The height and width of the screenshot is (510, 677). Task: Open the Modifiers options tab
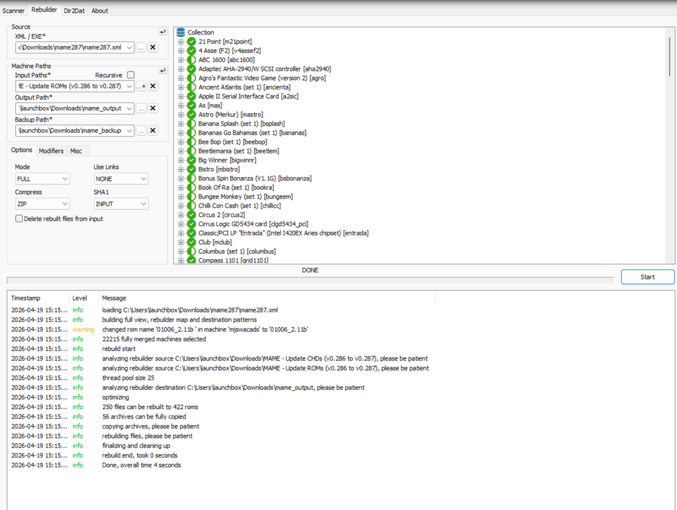pos(51,151)
